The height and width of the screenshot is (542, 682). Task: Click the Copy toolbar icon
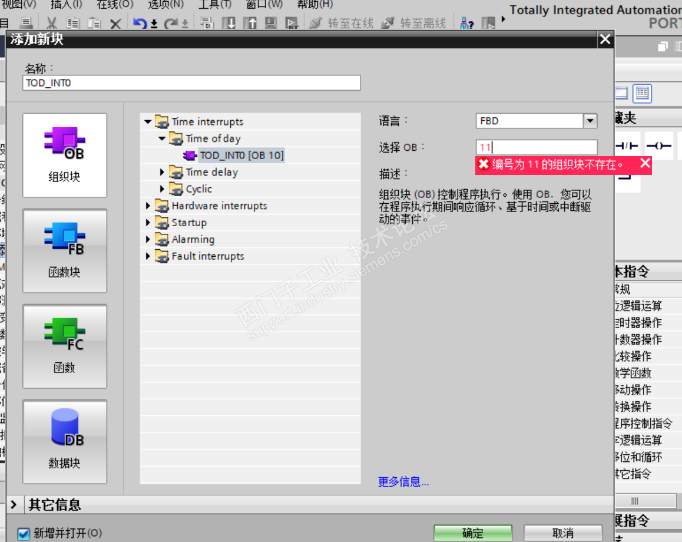tap(72, 22)
